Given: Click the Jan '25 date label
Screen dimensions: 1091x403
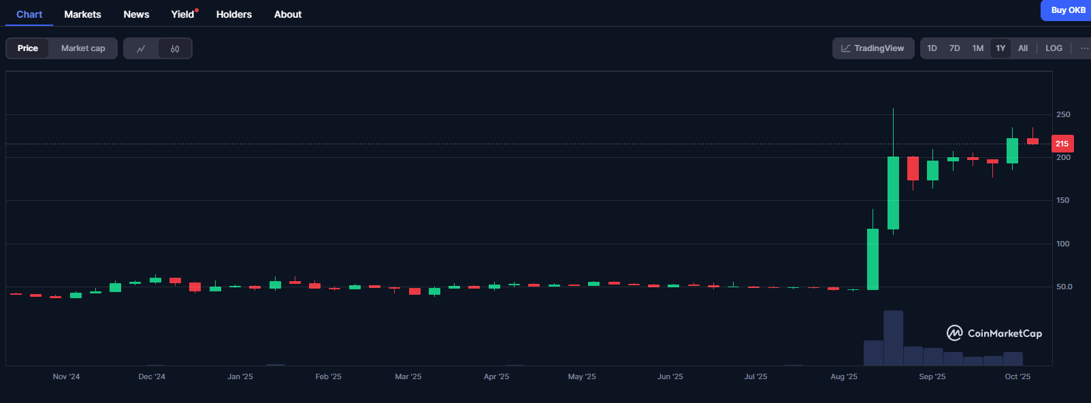Looking at the screenshot, I should click(240, 376).
